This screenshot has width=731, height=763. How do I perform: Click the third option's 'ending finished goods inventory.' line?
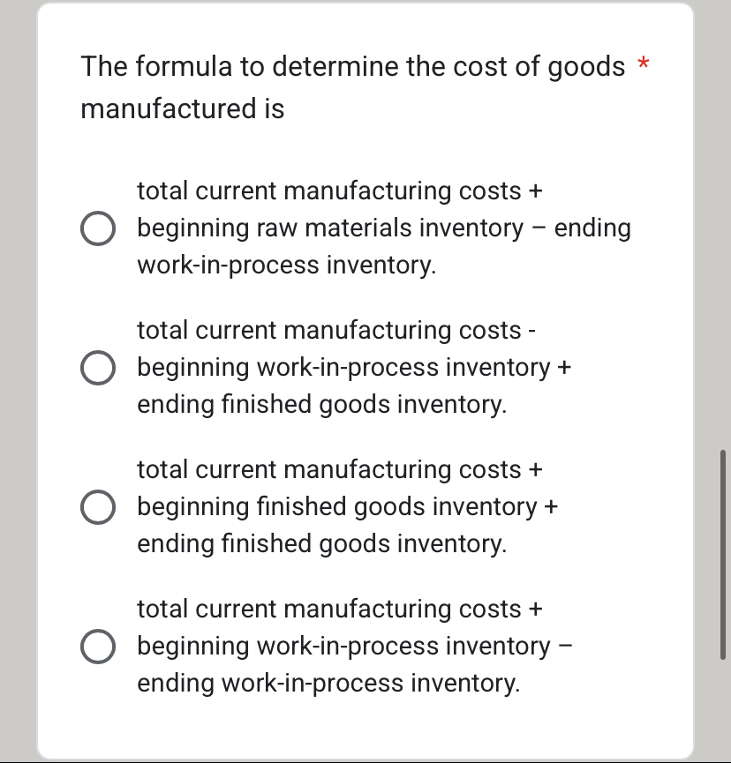coord(321,544)
